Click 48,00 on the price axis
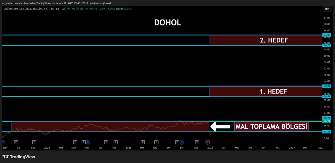This screenshot has width=335, height=163. point(326,75)
